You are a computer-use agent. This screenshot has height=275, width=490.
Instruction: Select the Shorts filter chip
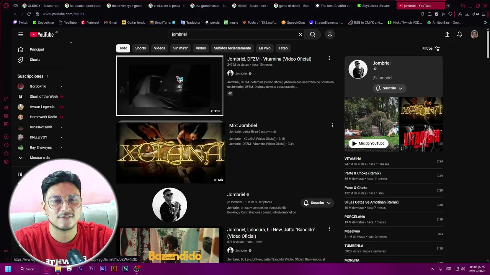pyautogui.click(x=140, y=48)
